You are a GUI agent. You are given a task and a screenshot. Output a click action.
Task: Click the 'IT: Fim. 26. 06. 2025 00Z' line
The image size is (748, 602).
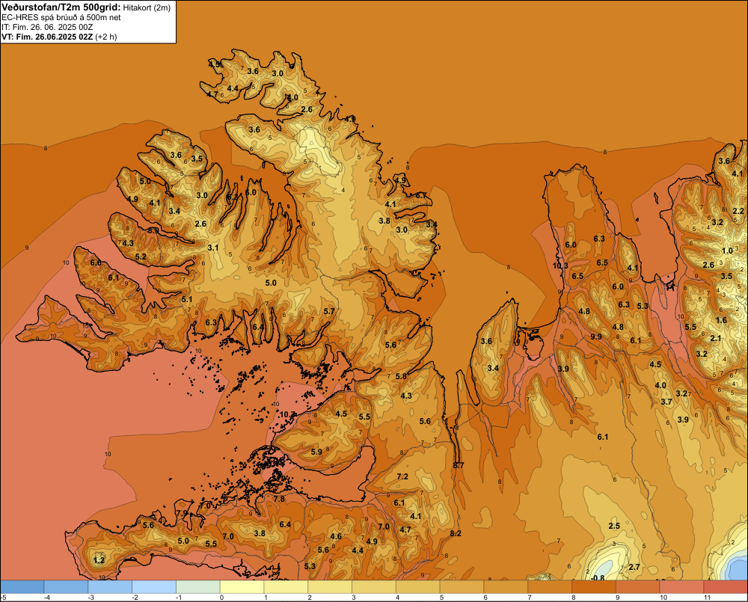click(x=47, y=27)
